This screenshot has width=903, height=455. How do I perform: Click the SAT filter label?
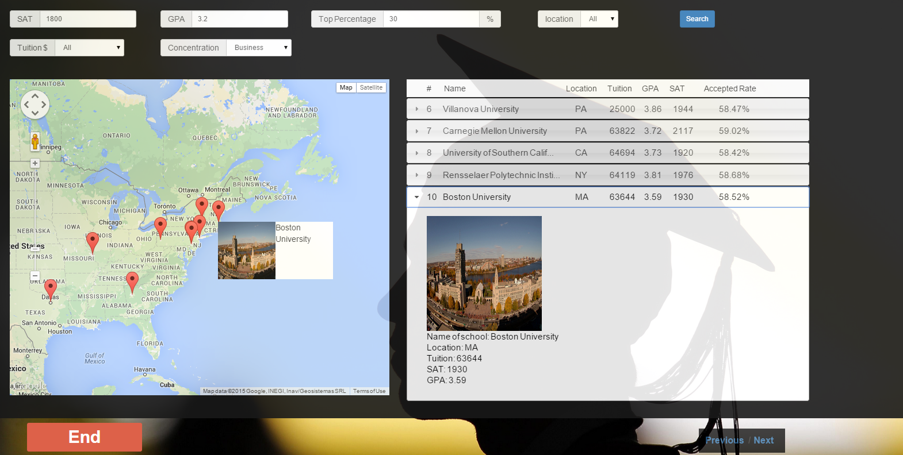[x=25, y=19]
